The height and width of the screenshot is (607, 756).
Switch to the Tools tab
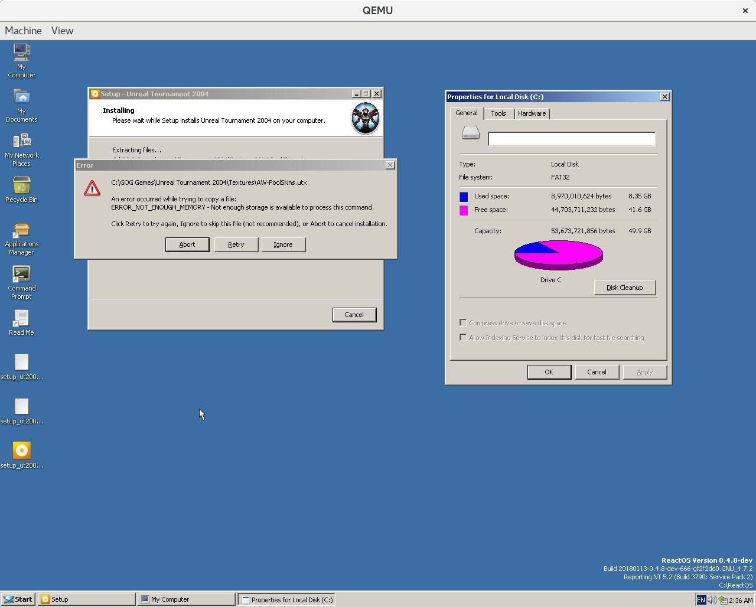coord(498,113)
